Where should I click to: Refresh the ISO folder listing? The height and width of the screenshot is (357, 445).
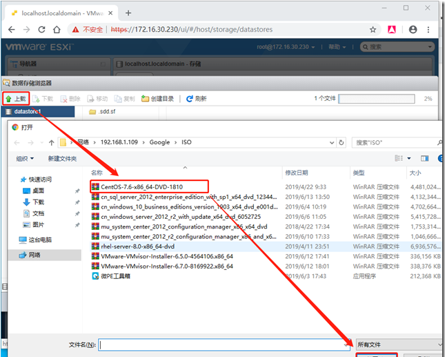(x=341, y=142)
